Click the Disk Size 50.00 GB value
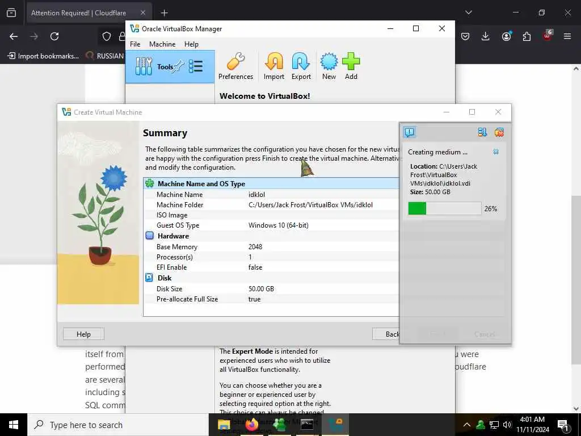This screenshot has height=436, width=581. click(x=261, y=288)
